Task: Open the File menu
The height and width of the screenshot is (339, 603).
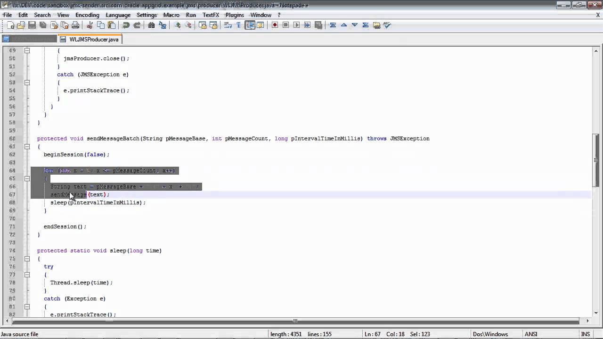Action: (x=8, y=15)
